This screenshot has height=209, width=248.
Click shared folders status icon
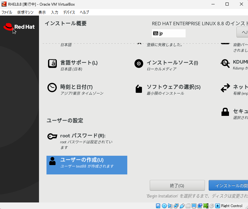tap(188, 206)
